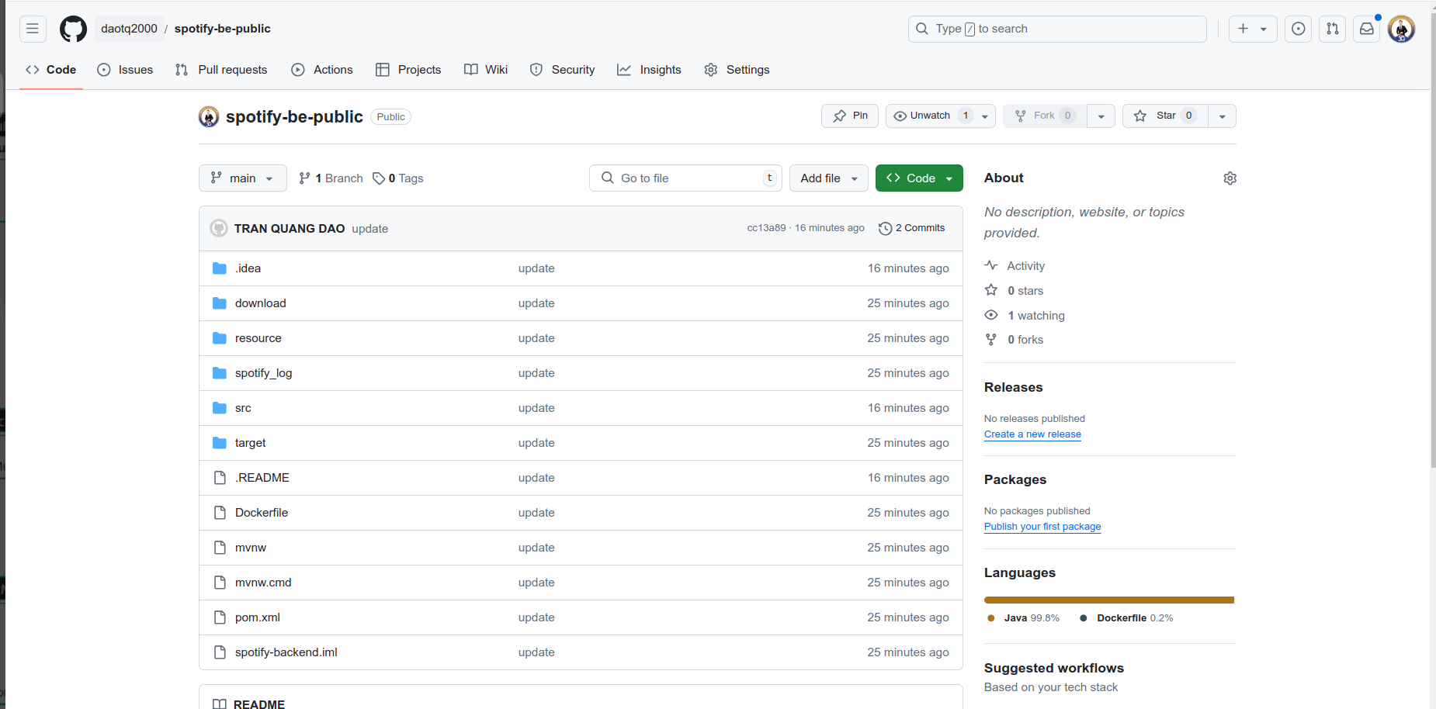The image size is (1436, 709).
Task: Click TRAN QUANG DAO commit author avatar
Action: point(219,228)
